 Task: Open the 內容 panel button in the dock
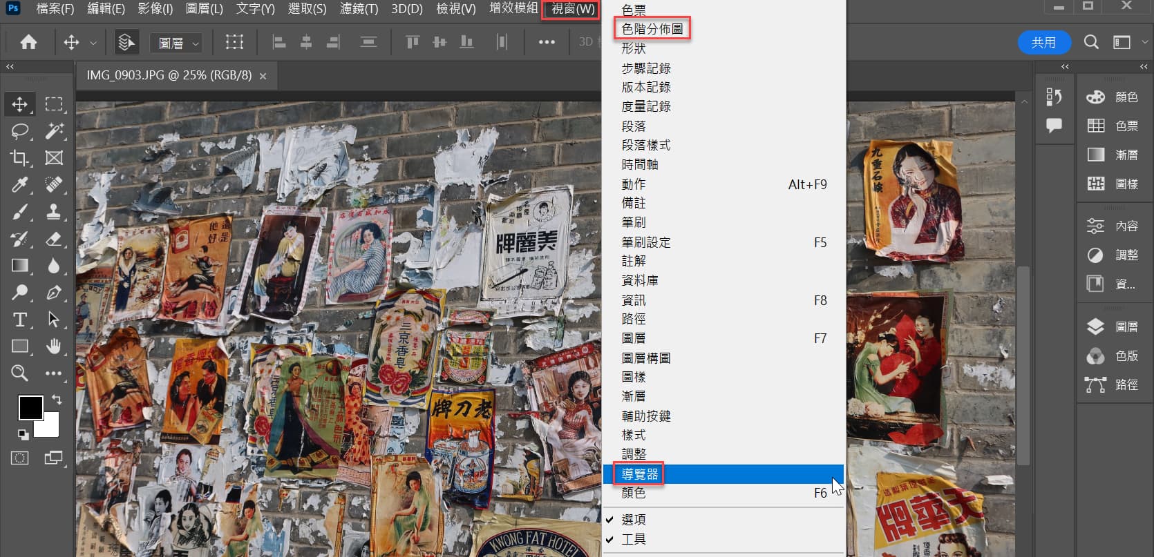pyautogui.click(x=1113, y=226)
